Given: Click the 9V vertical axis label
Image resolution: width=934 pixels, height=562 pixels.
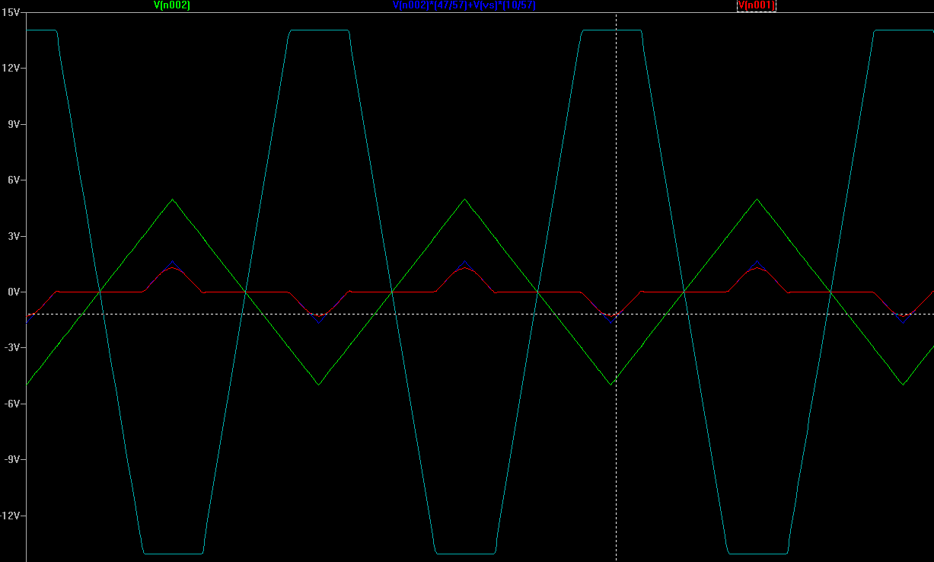Looking at the screenshot, I should click(12, 124).
